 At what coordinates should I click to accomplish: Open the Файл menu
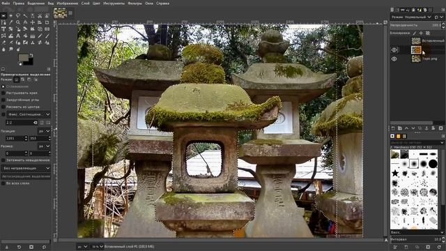[6, 3]
